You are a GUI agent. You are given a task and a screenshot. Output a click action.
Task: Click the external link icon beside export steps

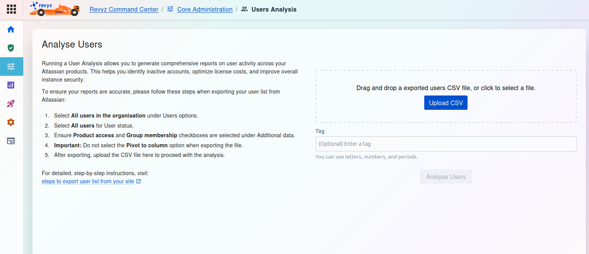138,181
